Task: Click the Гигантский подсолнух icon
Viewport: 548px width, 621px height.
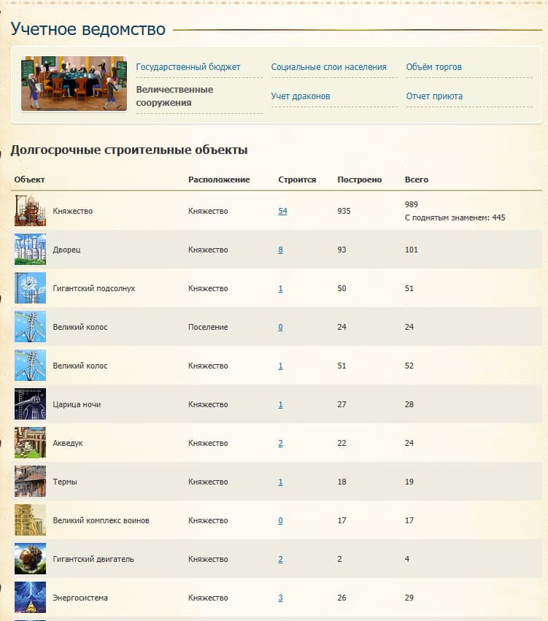Action: pos(30,288)
